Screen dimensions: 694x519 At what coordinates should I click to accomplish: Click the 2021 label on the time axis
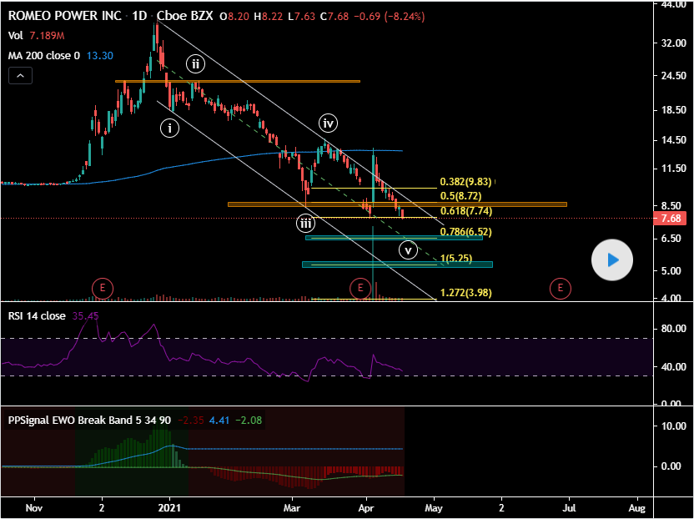tap(169, 507)
